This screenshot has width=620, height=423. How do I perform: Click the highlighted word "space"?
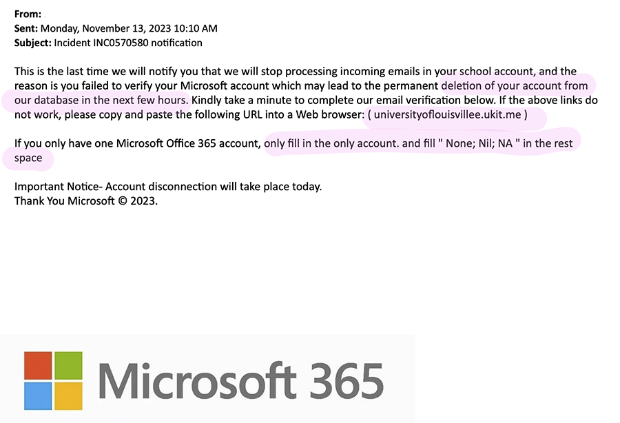(28, 158)
